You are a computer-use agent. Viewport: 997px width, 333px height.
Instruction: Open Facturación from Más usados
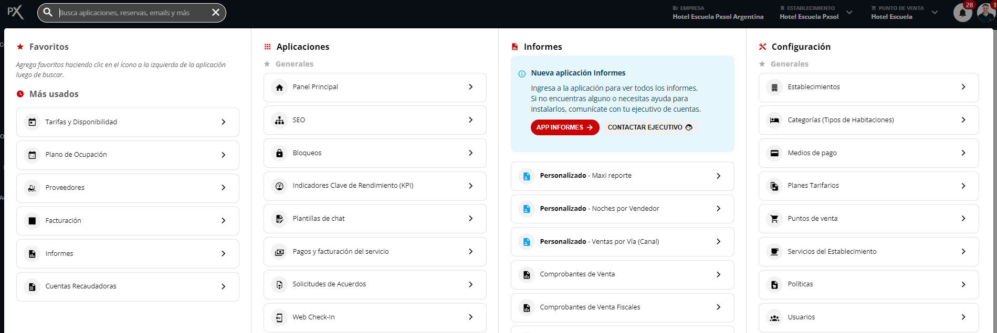click(x=128, y=221)
